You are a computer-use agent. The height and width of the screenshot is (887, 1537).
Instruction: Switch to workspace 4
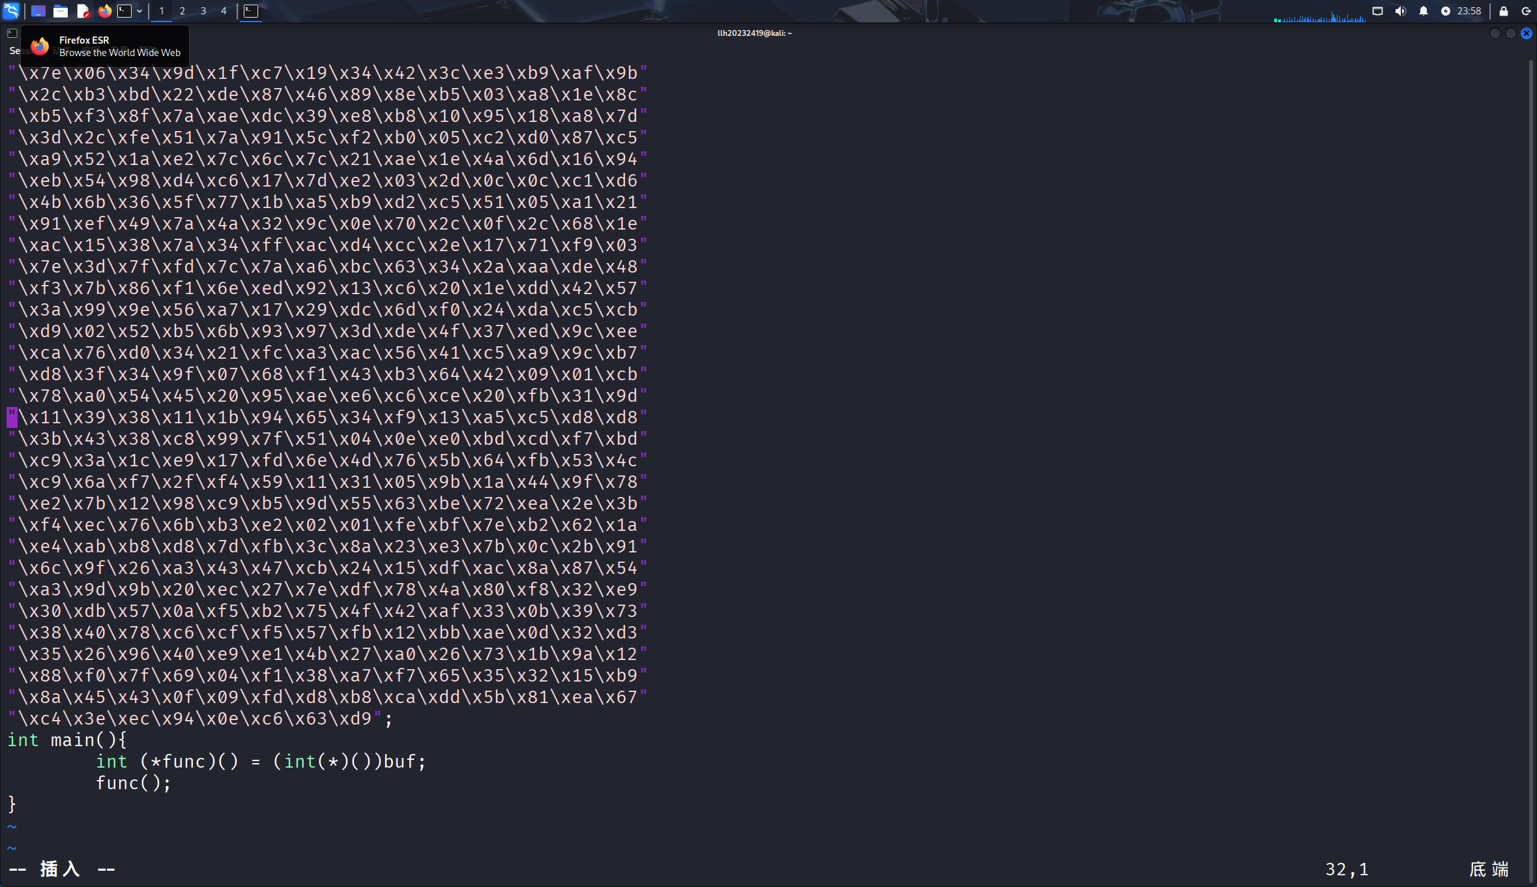click(x=224, y=11)
